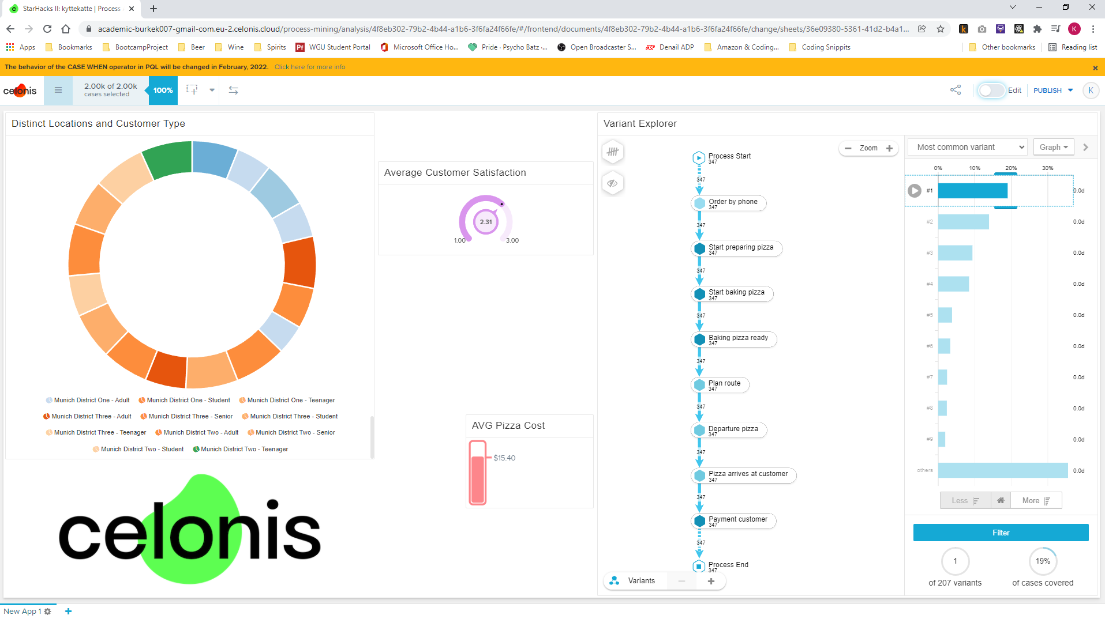The image size is (1105, 619).
Task: Open the BootcampProject bookmark folder
Action: 135,47
